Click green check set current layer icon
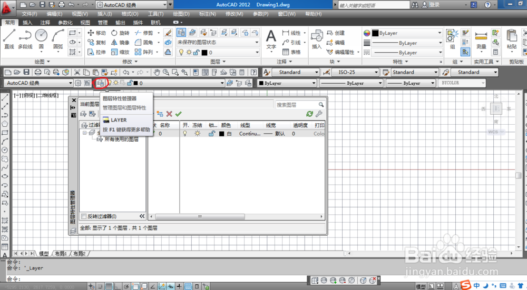 (179, 114)
